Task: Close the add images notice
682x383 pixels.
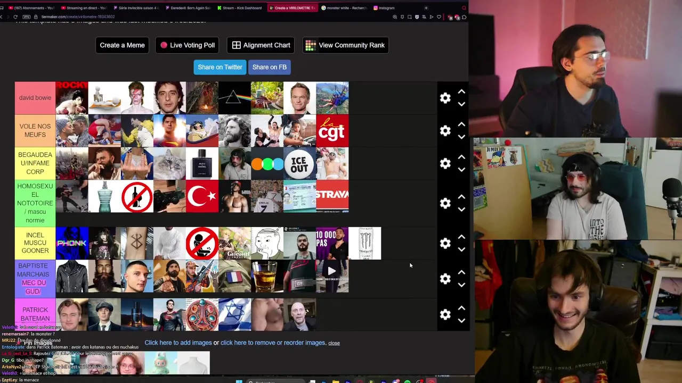Action: 334,343
